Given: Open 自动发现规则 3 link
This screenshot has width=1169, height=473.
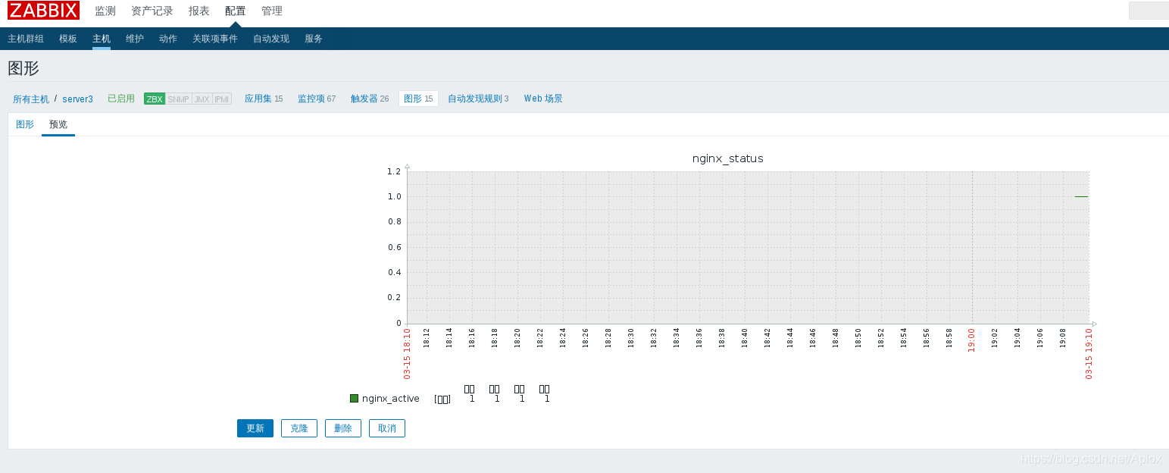Looking at the screenshot, I should (478, 99).
